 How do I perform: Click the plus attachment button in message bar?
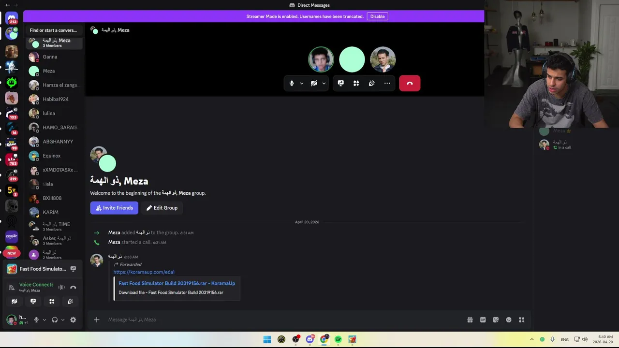pos(97,319)
